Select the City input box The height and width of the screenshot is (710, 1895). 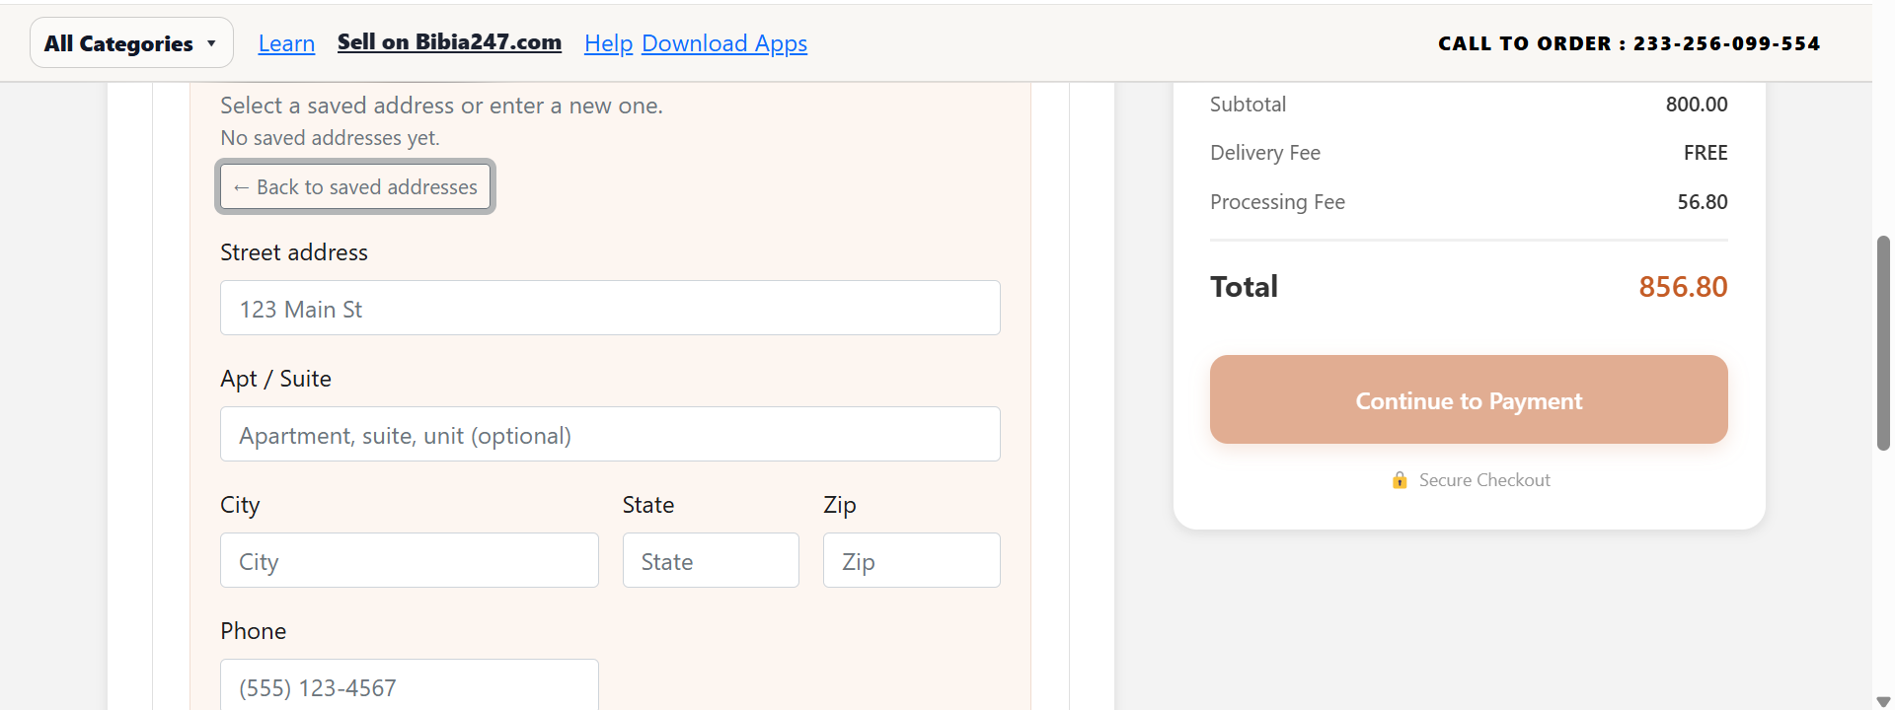409,560
